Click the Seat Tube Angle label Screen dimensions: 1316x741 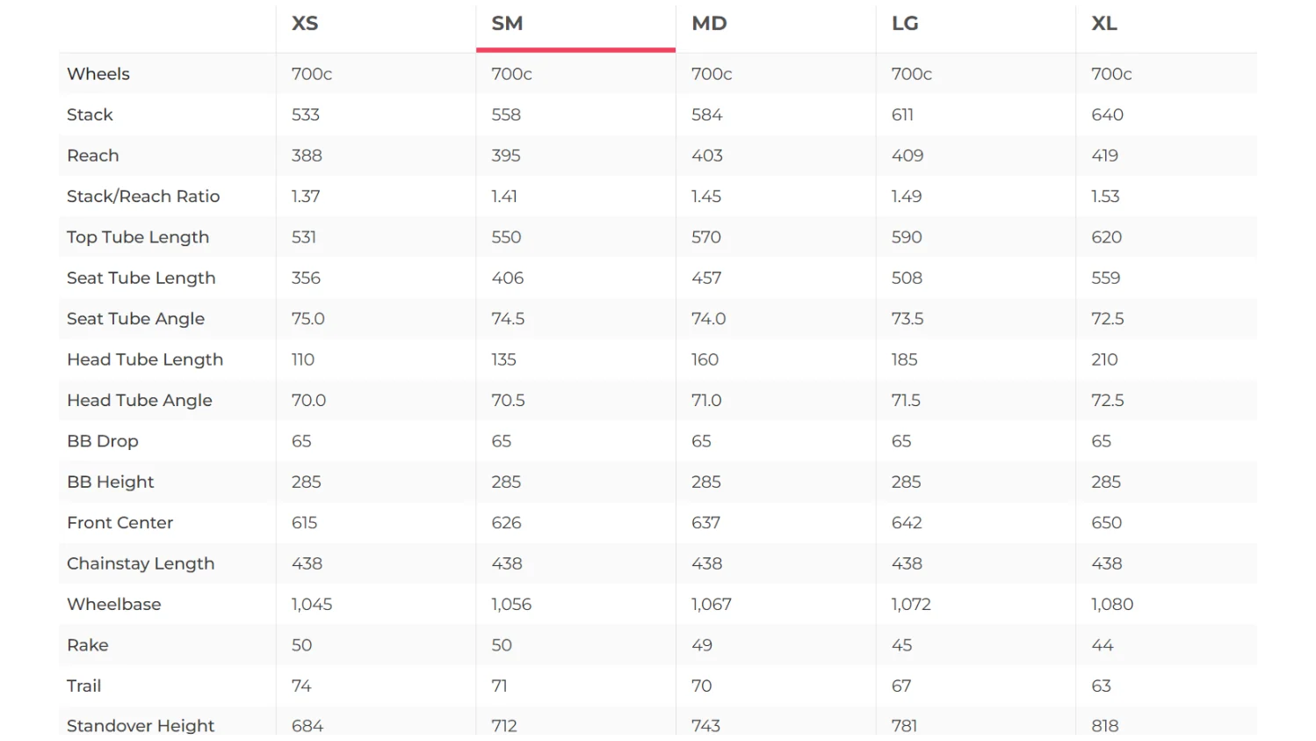point(135,319)
